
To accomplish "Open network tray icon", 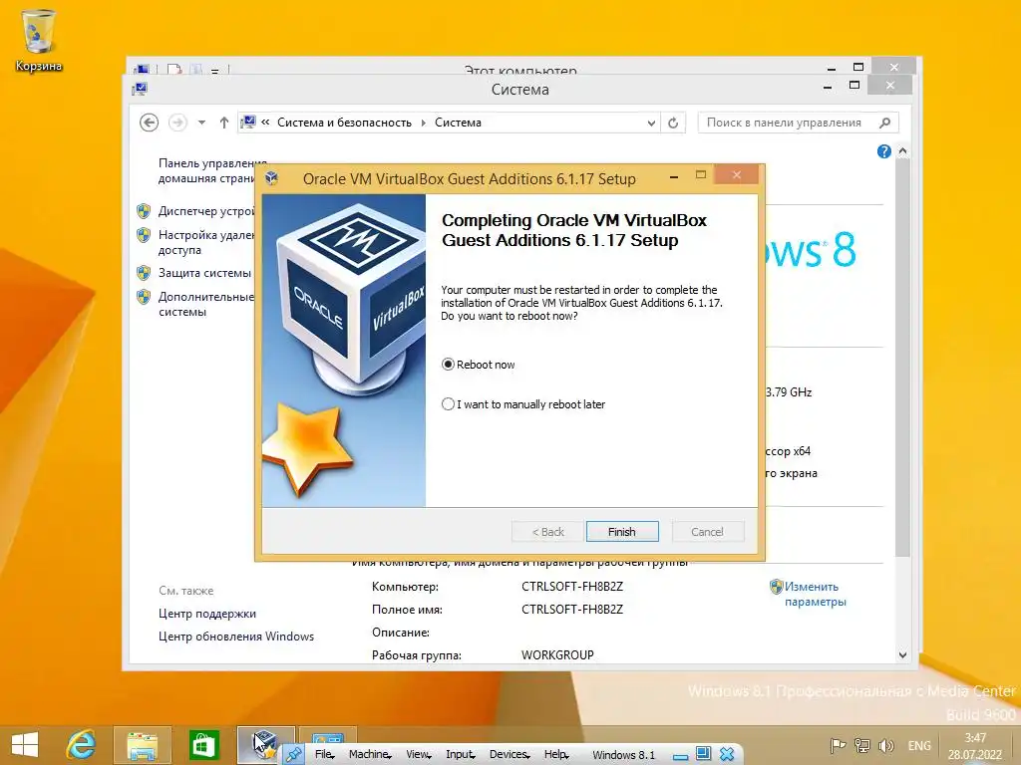I will (862, 745).
